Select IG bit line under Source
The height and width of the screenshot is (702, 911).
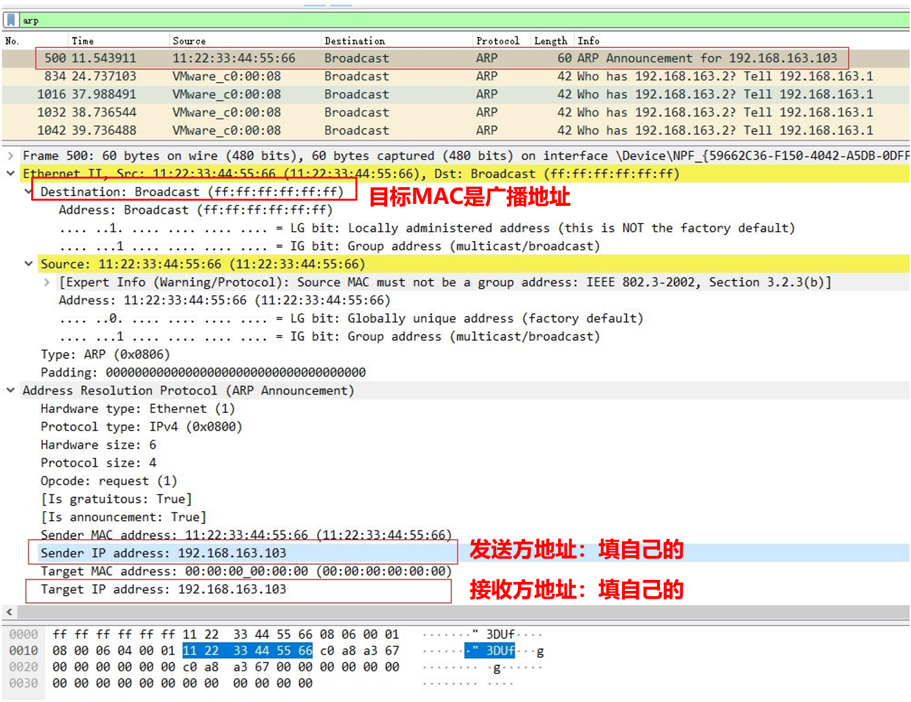329,336
